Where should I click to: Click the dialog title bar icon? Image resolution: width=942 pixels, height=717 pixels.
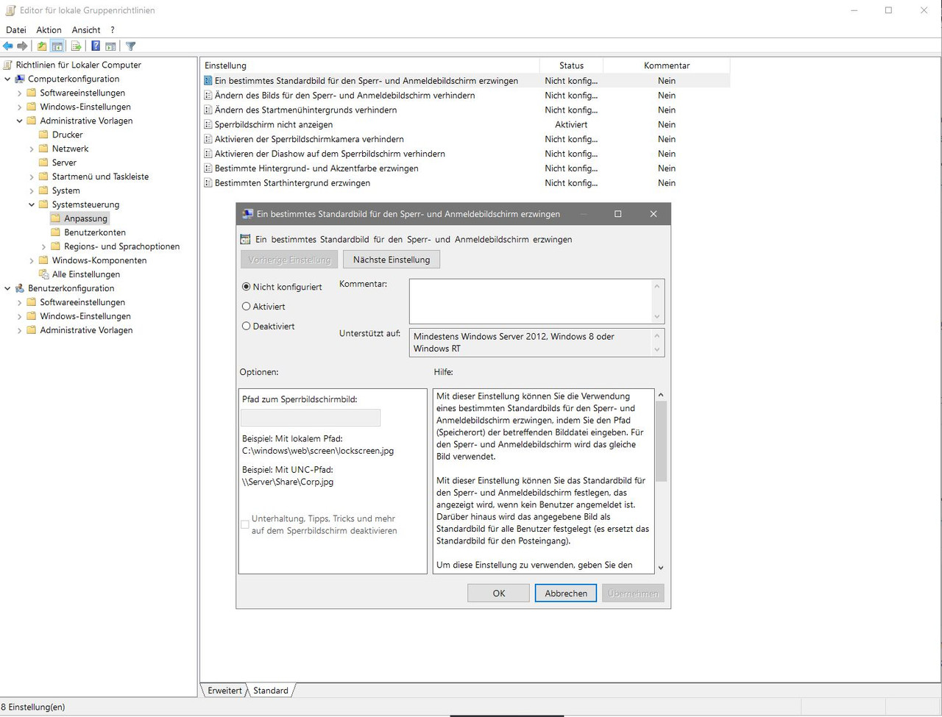[248, 214]
